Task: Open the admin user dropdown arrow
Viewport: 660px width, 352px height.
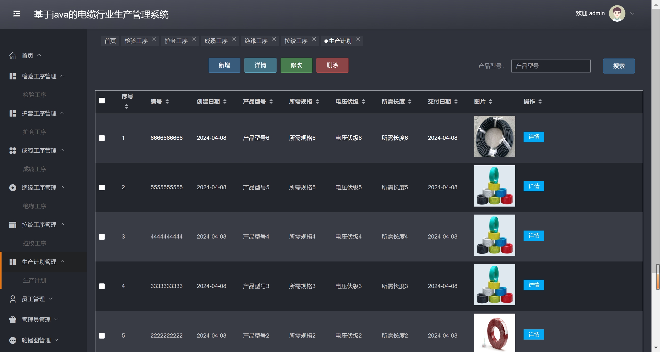Action: tap(632, 14)
